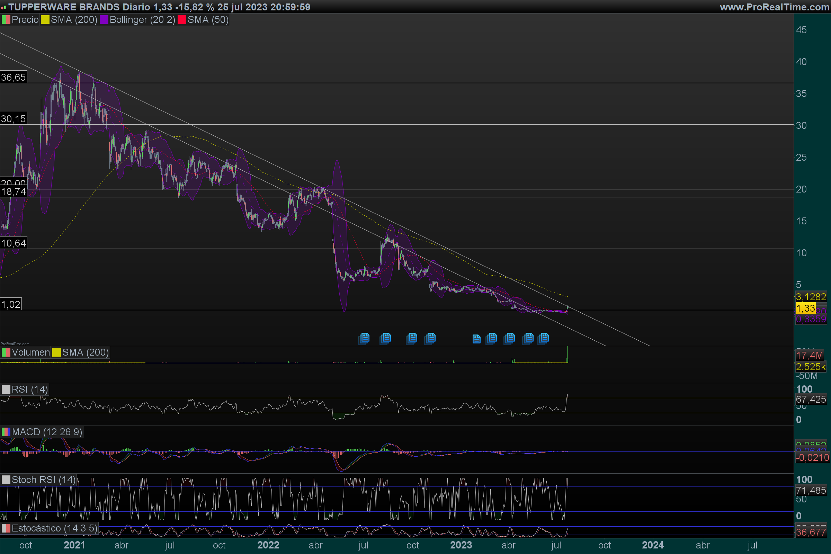831x554 pixels.
Task: Click the yellow 1,33 current price tag
Action: [x=805, y=308]
